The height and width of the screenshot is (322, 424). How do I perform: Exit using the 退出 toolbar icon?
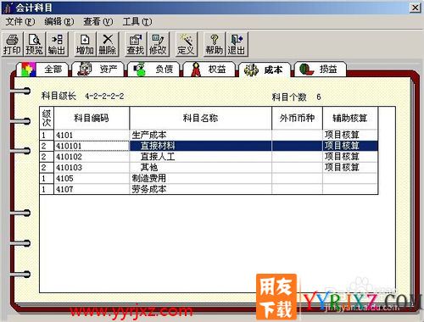(x=237, y=44)
